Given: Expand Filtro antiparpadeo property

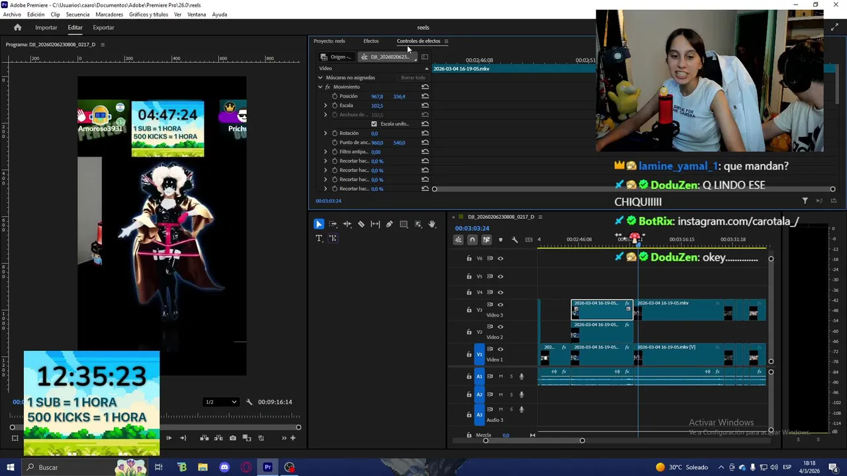Looking at the screenshot, I should pos(325,151).
